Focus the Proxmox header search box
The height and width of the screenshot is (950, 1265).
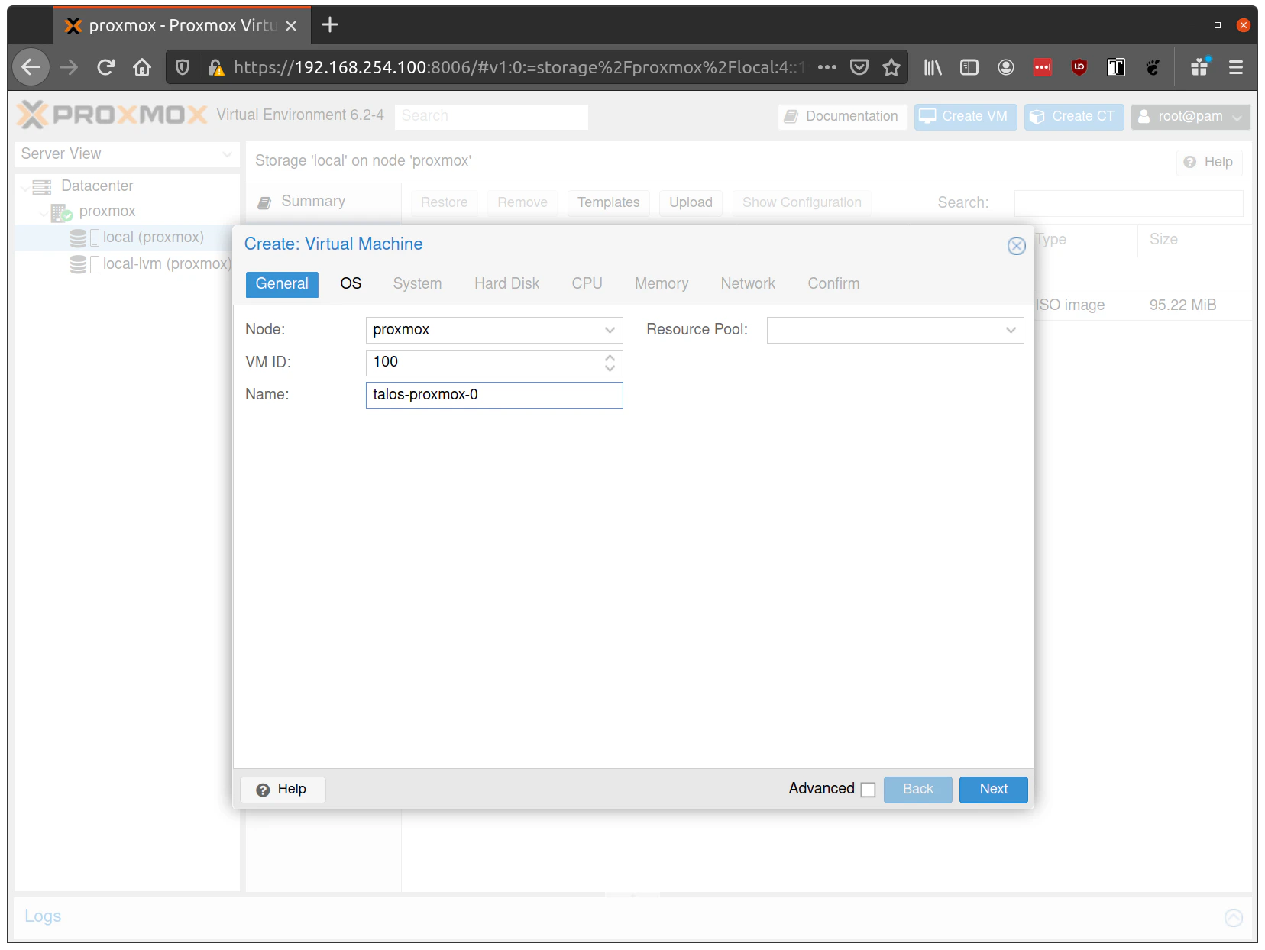(x=491, y=116)
